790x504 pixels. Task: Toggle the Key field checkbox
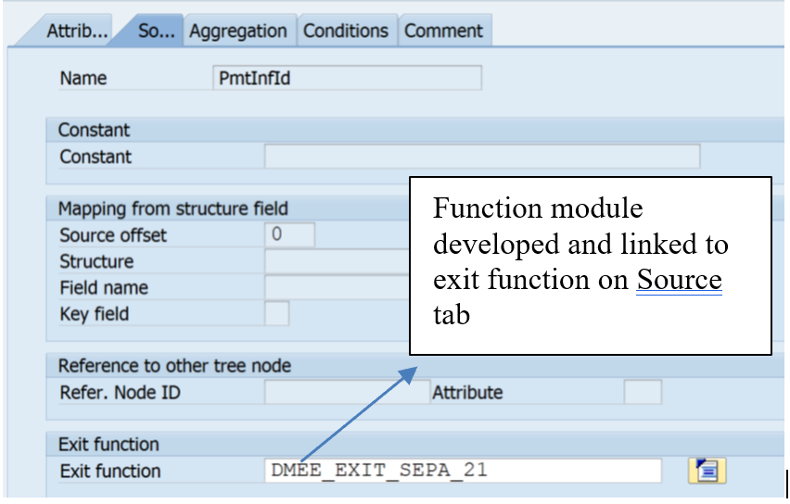(276, 313)
